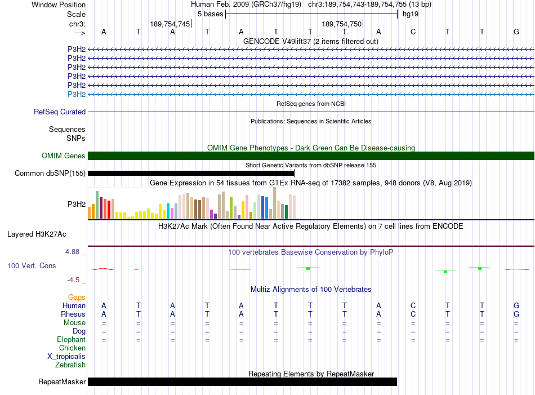
Task: Click the light blue P3H2 transcript label
Action: (x=77, y=94)
